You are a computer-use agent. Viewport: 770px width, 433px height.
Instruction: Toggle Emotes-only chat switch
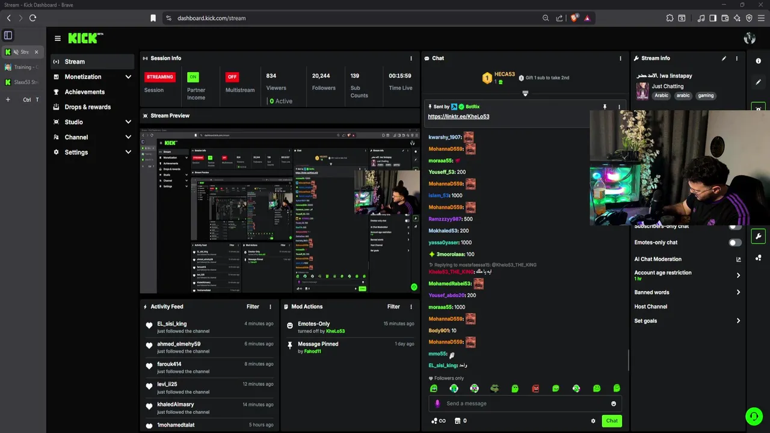click(x=735, y=242)
